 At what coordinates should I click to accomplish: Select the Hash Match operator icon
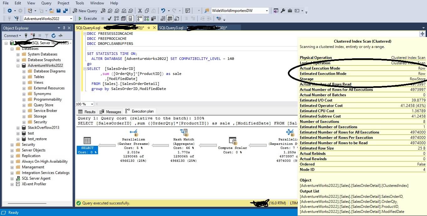[x=184, y=133]
